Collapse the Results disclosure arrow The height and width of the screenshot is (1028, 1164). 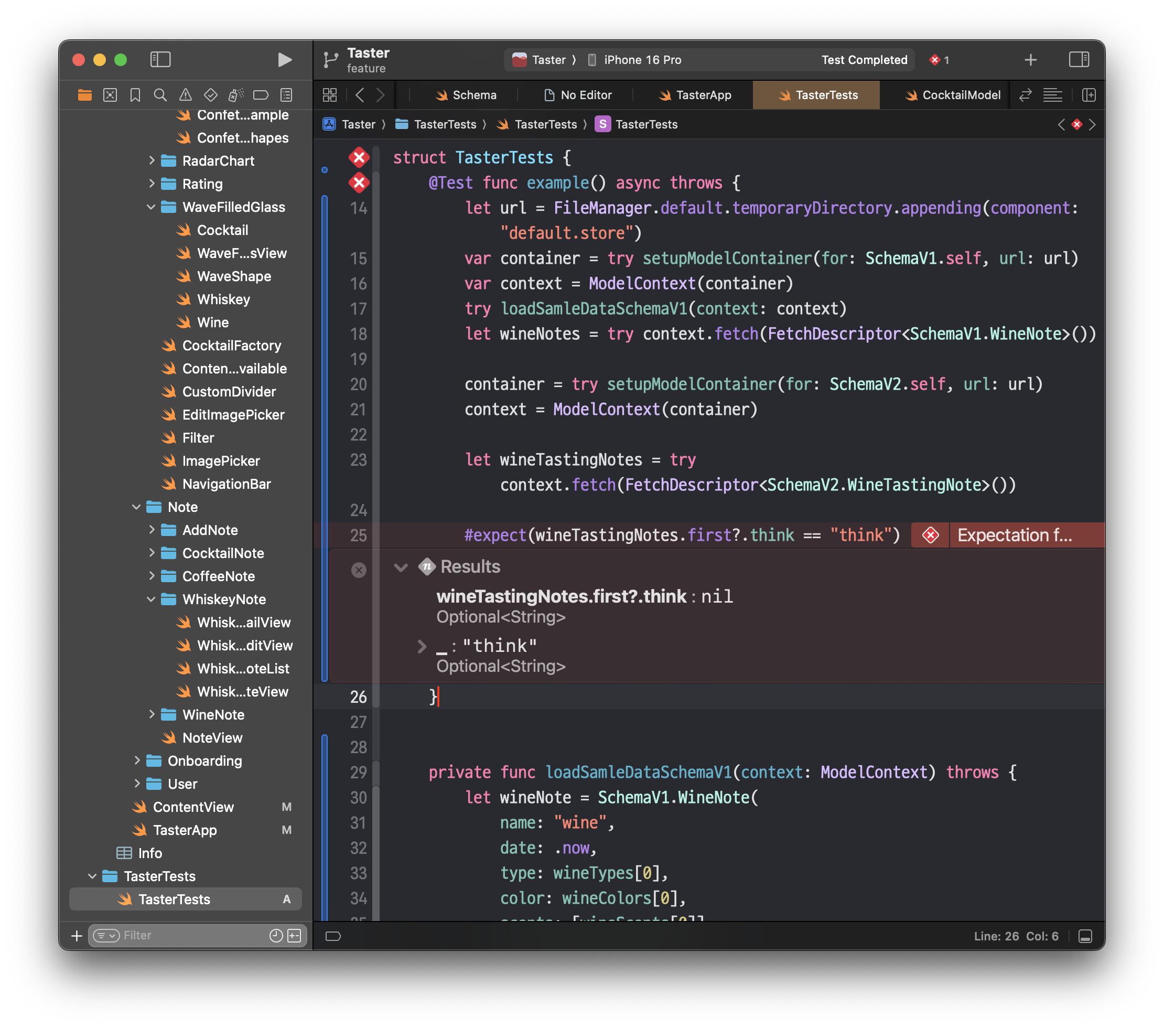[401, 567]
